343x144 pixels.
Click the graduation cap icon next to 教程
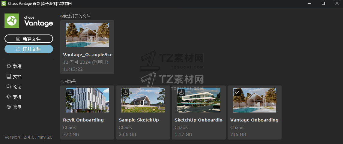pyautogui.click(x=9, y=66)
